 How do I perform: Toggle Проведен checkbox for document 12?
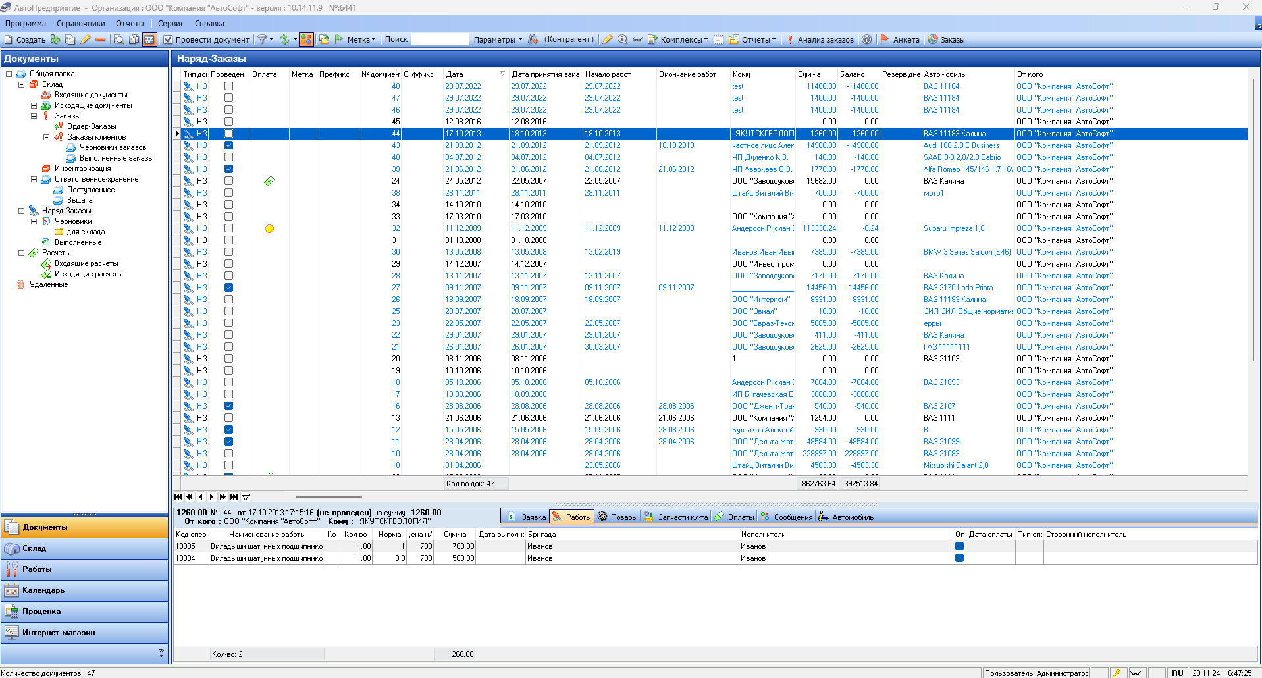click(x=228, y=429)
